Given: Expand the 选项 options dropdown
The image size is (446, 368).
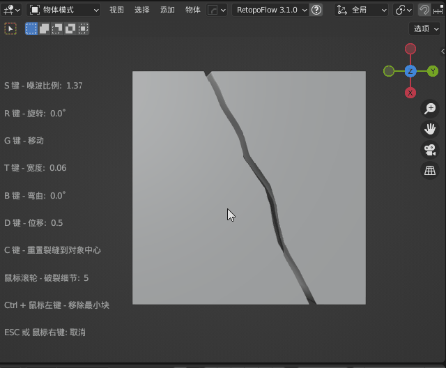Looking at the screenshot, I should coord(424,29).
